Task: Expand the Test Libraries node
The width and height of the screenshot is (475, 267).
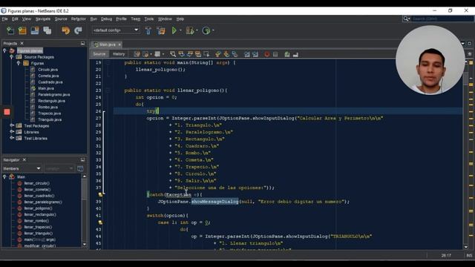Action: click(12, 138)
